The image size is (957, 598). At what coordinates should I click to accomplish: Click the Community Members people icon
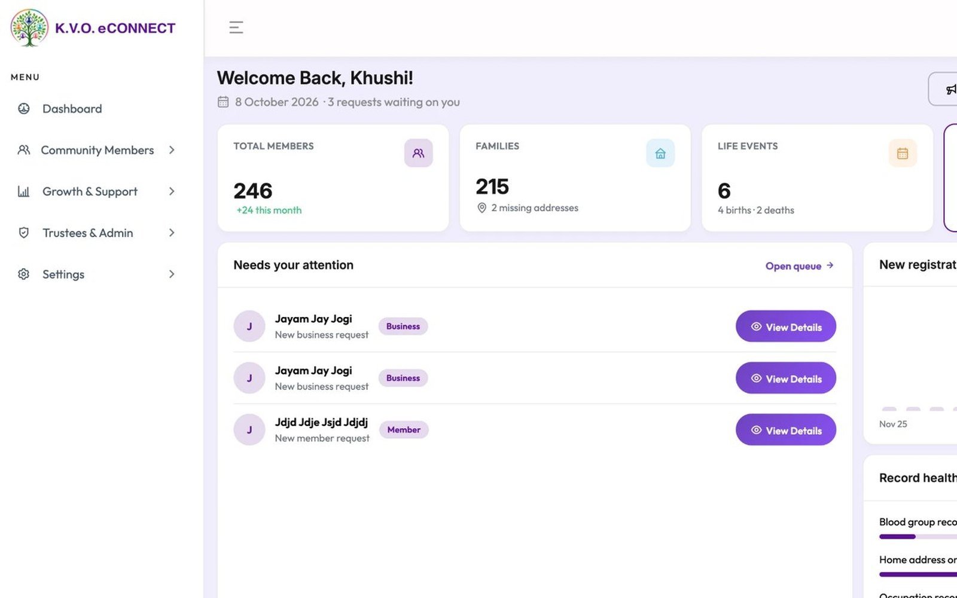pos(24,150)
